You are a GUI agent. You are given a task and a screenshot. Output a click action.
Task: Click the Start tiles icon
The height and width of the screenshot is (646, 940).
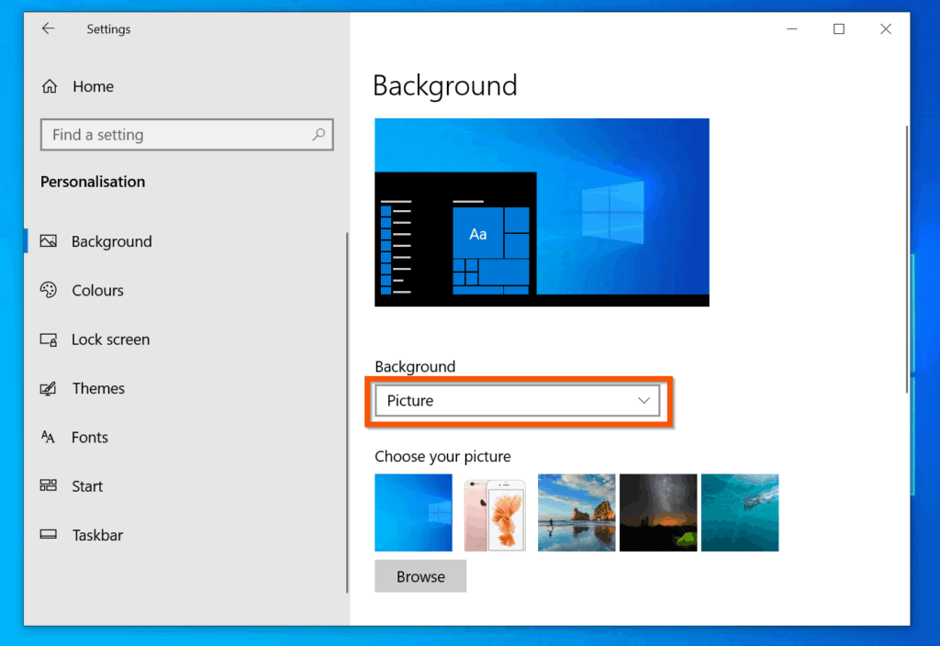tap(49, 485)
